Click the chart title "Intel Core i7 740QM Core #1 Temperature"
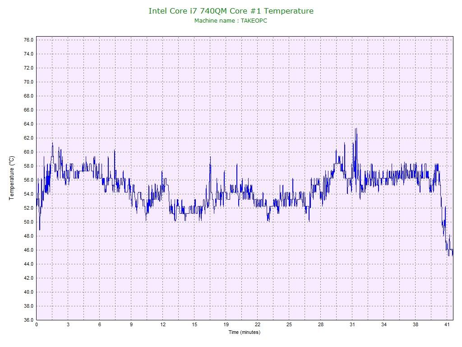 [x=231, y=11]
